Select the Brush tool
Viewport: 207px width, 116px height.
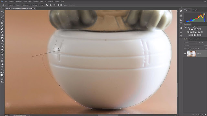[x=2, y=32]
